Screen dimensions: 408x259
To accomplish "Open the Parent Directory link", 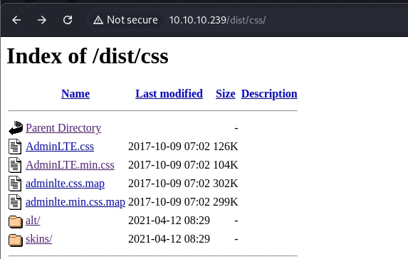I will tap(63, 128).
